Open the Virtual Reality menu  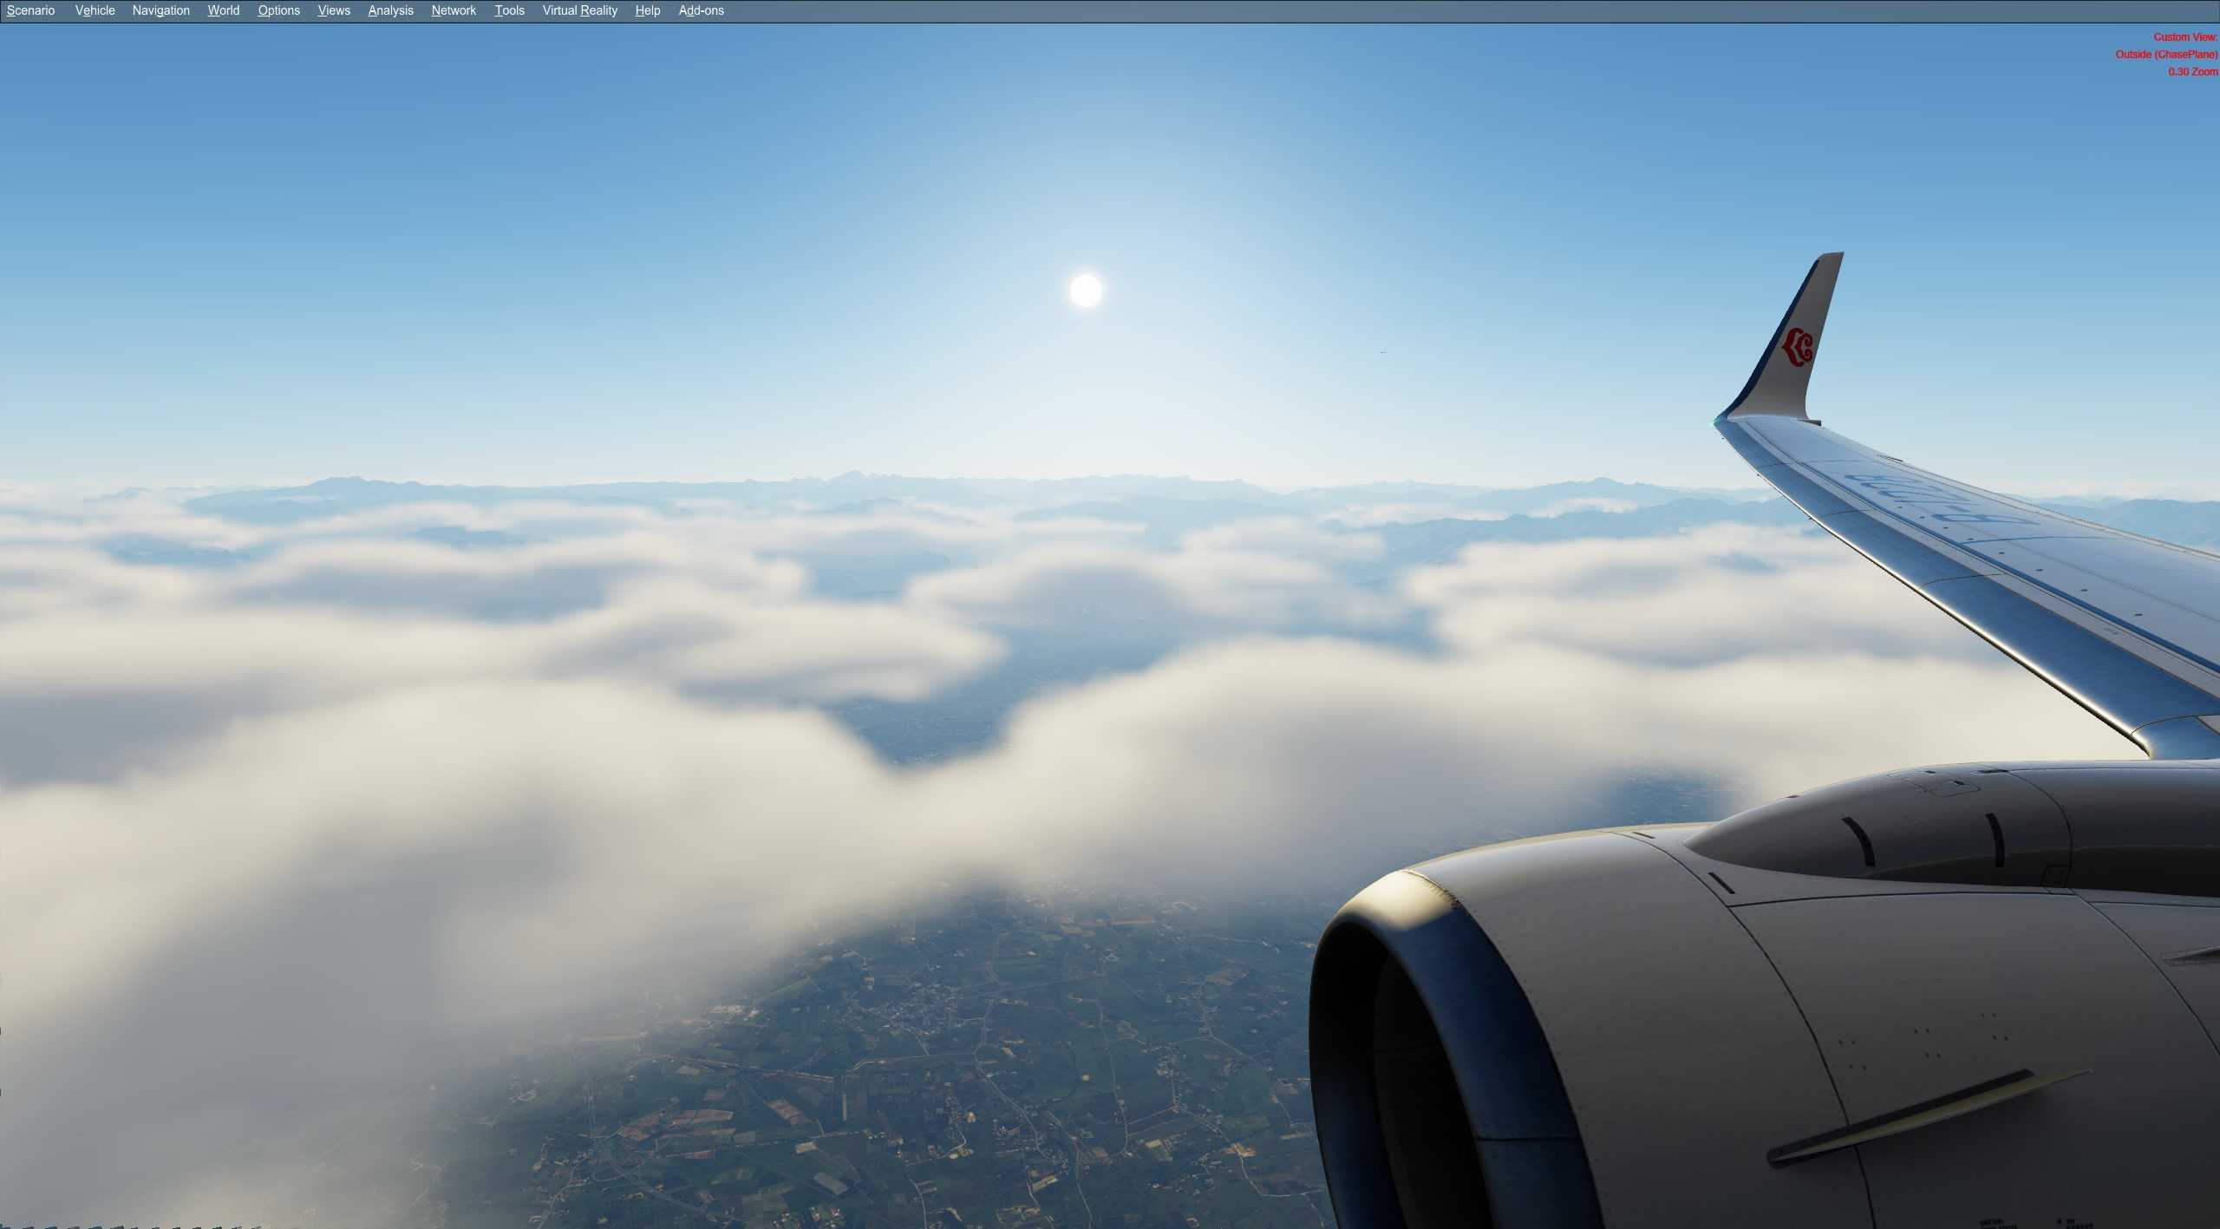coord(579,10)
